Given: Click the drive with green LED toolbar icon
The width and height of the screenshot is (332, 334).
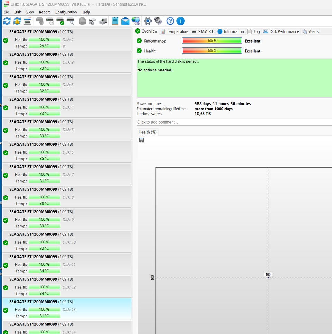Looking at the screenshot, I should (x=103, y=21).
